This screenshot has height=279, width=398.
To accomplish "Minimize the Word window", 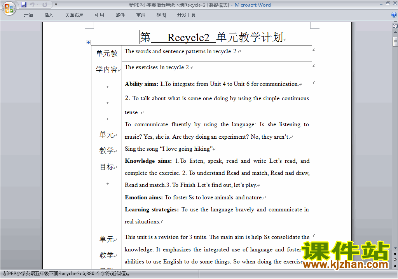I will coord(381,3).
